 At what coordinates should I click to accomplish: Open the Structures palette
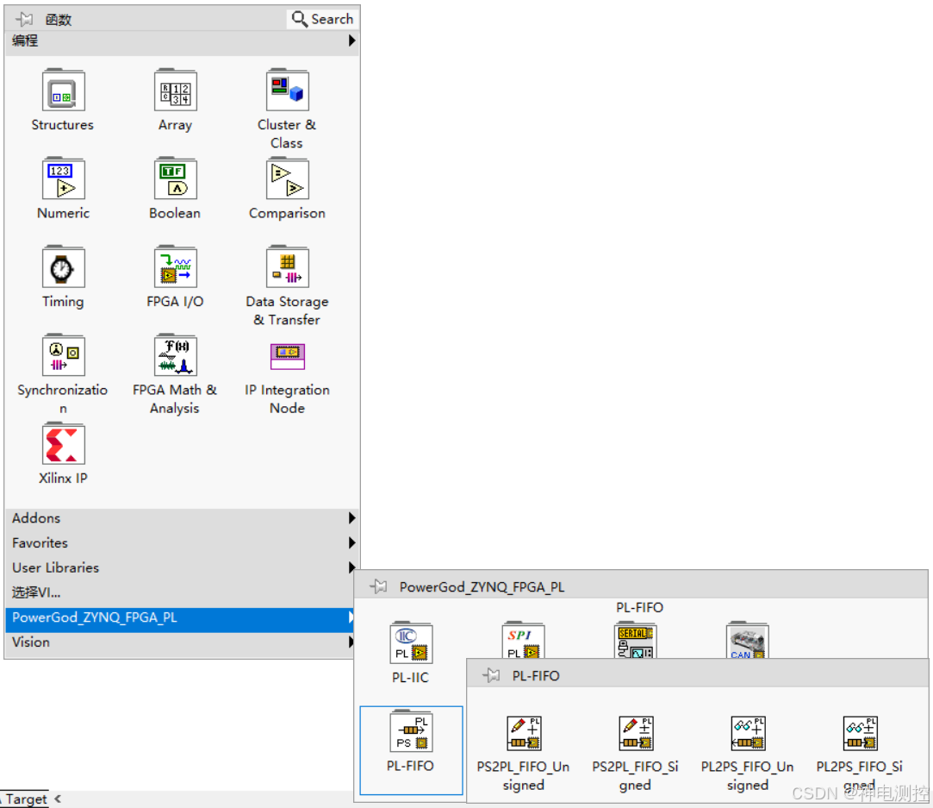coord(63,91)
